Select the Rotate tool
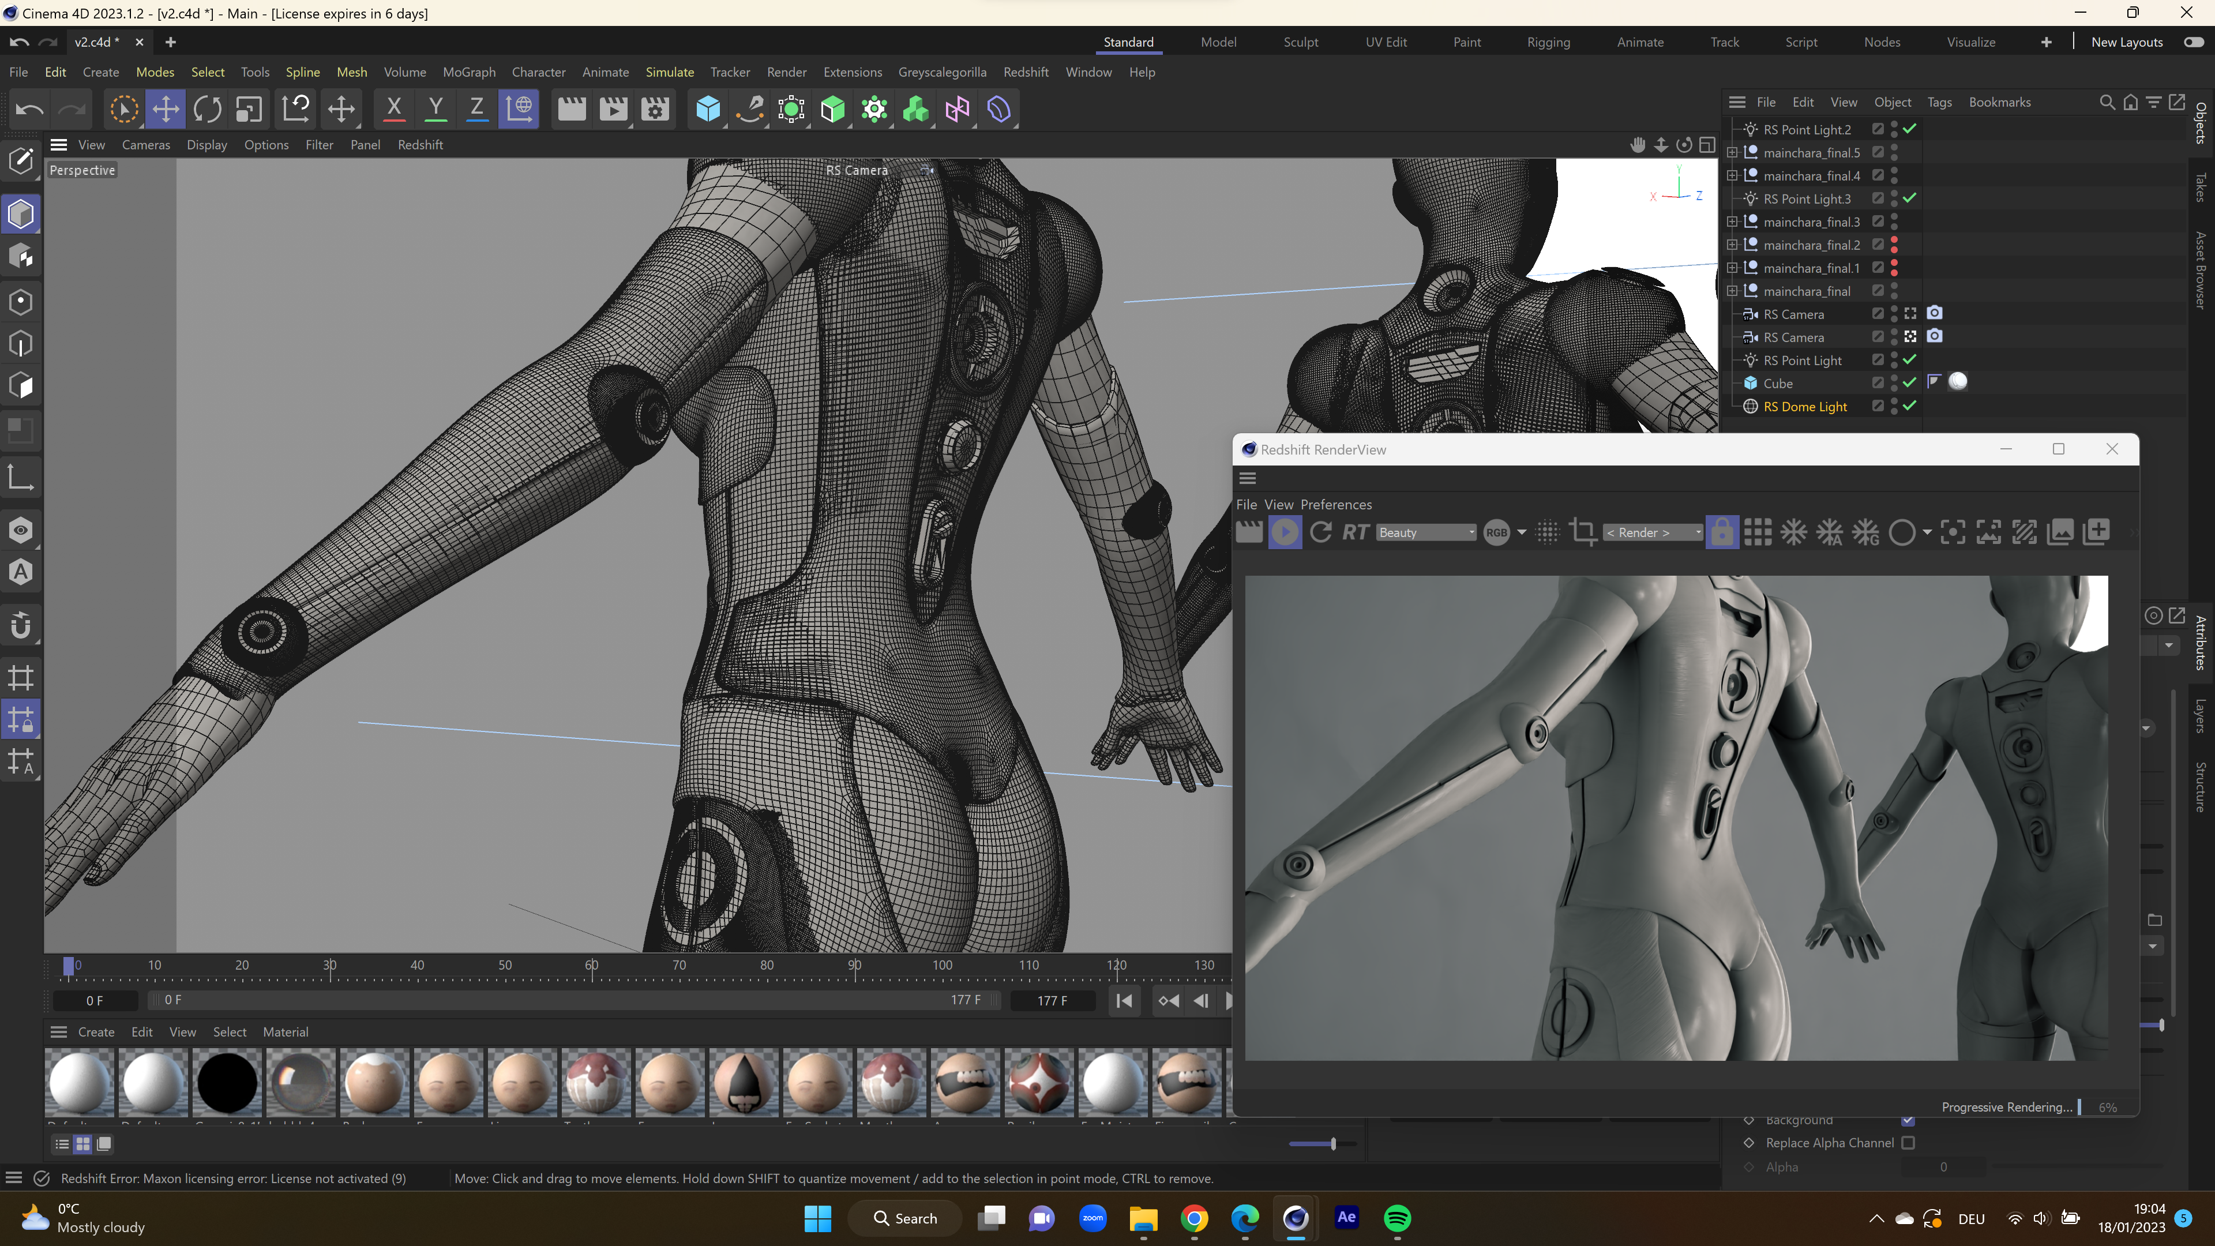The width and height of the screenshot is (2215, 1246). click(207, 109)
